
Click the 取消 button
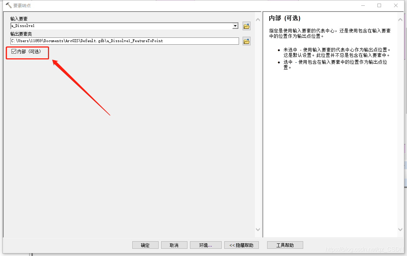174,245
